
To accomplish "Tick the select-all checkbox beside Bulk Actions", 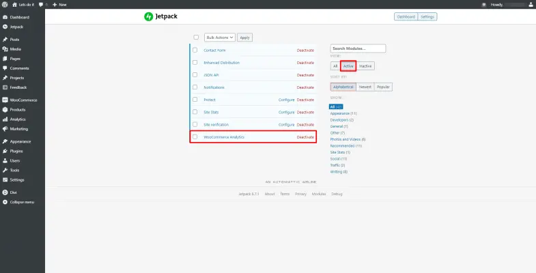I will click(196, 38).
